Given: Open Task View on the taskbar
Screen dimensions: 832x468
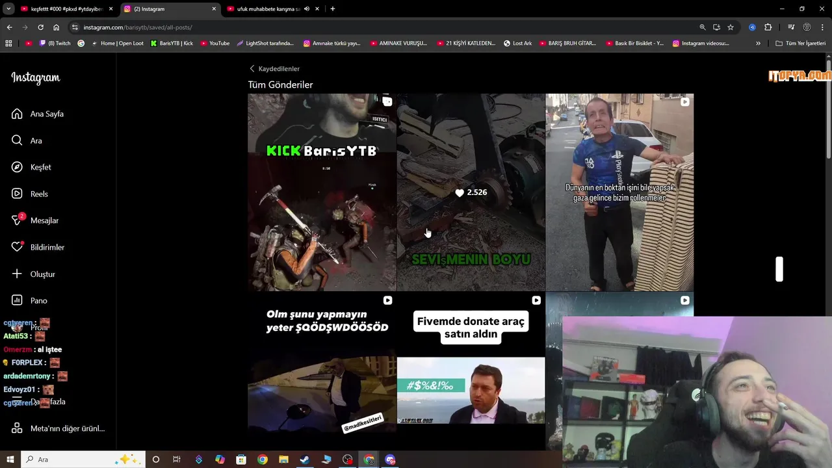Looking at the screenshot, I should 176,460.
